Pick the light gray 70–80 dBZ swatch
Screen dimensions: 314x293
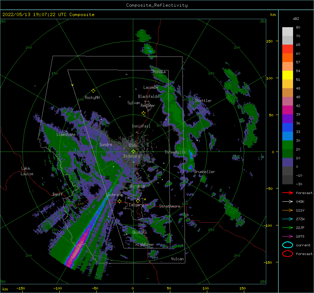[287, 32]
